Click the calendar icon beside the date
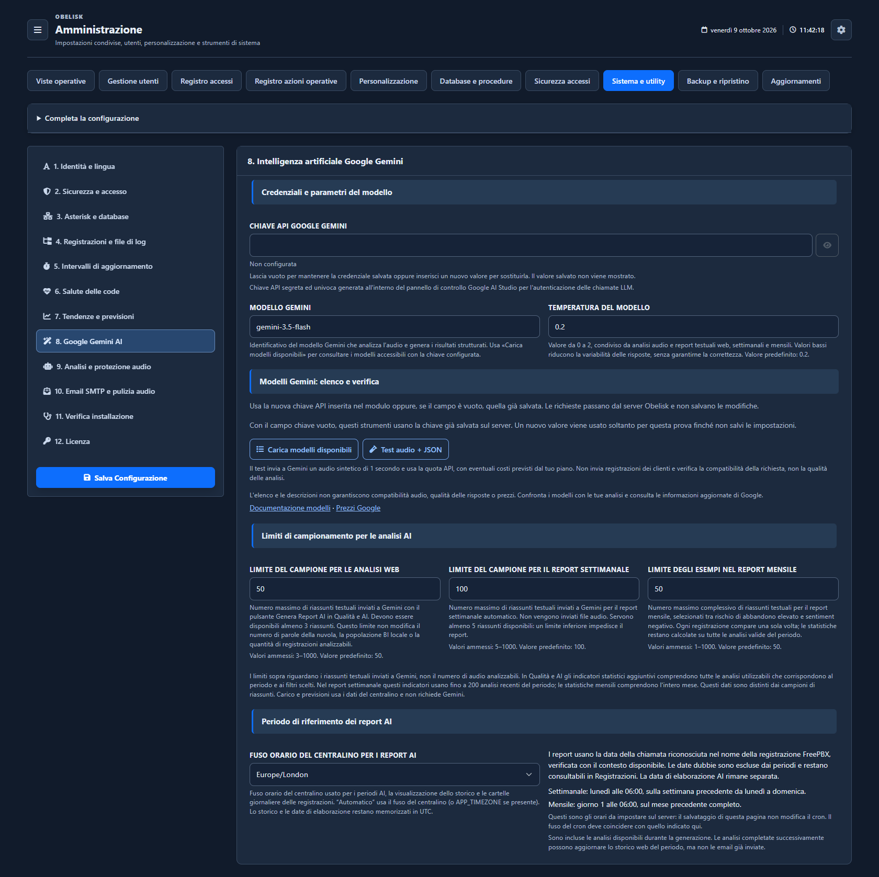Viewport: 879px width, 877px height. pos(704,30)
